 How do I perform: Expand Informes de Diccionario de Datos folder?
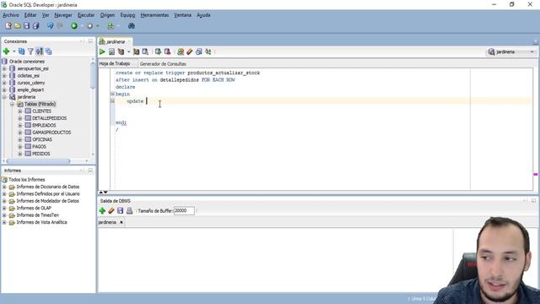(x=4, y=187)
